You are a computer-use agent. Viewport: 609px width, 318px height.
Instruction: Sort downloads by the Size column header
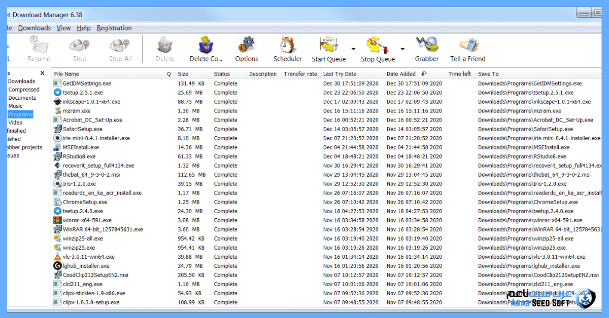(x=183, y=73)
